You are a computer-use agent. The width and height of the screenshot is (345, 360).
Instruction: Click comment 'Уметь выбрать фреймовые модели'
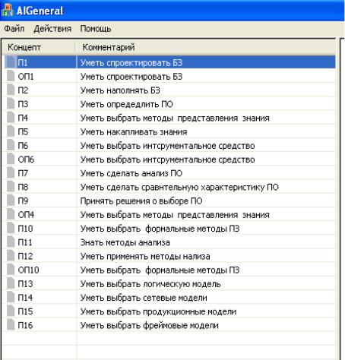click(x=150, y=325)
